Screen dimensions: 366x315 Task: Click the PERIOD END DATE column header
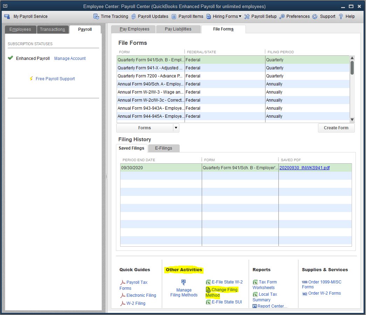point(139,160)
